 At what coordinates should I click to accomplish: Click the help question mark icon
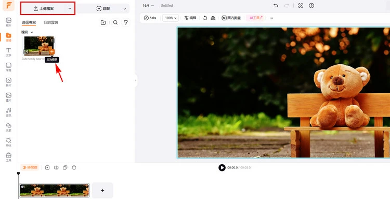coord(311,6)
